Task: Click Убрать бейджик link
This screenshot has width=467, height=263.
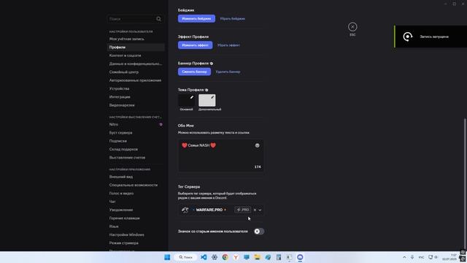Action: pyautogui.click(x=232, y=18)
